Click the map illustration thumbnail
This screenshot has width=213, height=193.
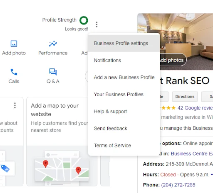62,169
